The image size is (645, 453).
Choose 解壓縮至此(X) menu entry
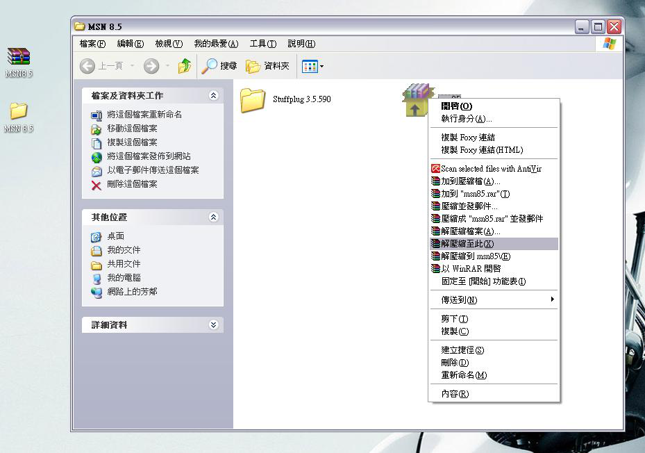494,244
